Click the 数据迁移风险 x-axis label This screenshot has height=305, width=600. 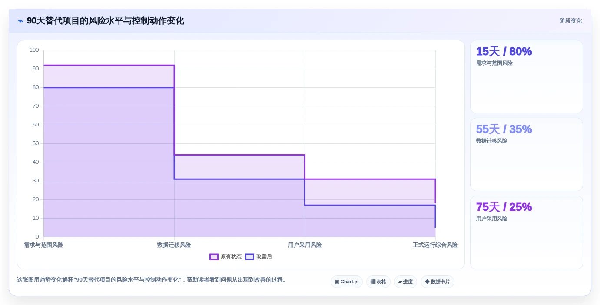click(x=174, y=245)
